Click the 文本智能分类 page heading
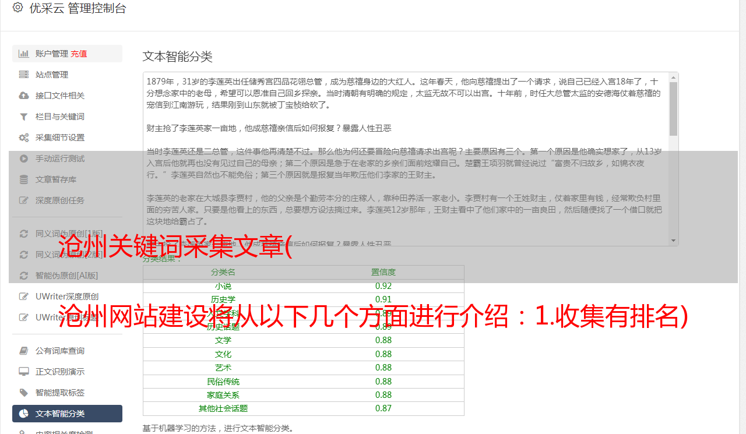This screenshot has width=746, height=434. 178,57
